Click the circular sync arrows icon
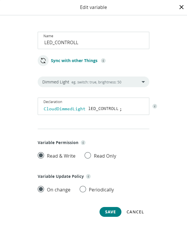The height and width of the screenshot is (235, 187). point(43,61)
